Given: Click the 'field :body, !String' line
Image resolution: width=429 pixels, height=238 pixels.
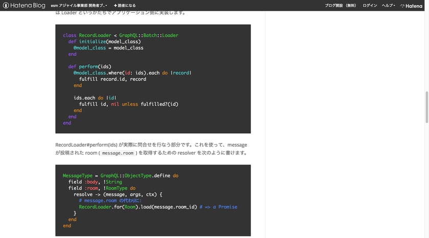Looking at the screenshot, I should pyautogui.click(x=95, y=182).
